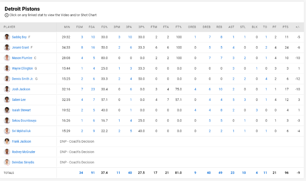Click Frank Jackson's player avatar
Screen dimensions: 306x181
click(7, 142)
